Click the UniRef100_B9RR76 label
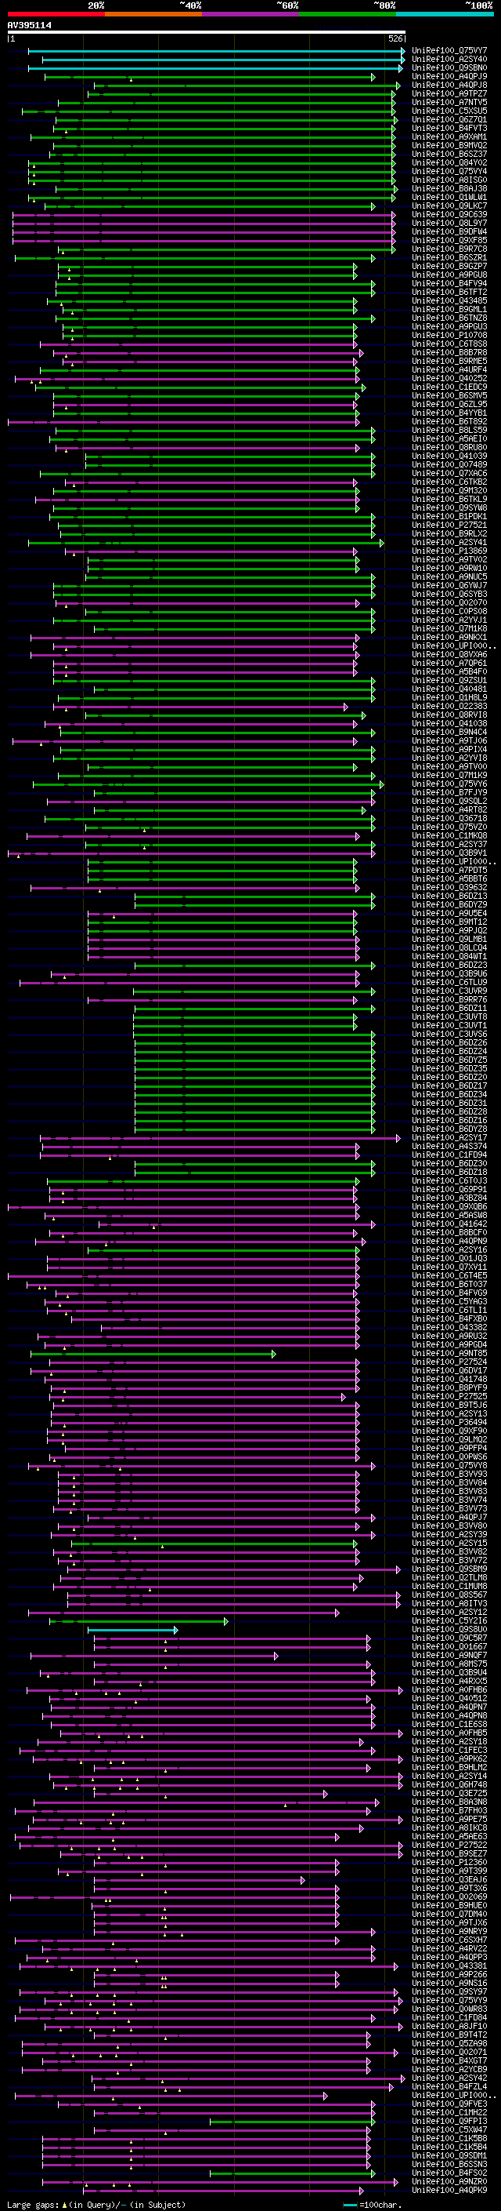 [x=449, y=1000]
